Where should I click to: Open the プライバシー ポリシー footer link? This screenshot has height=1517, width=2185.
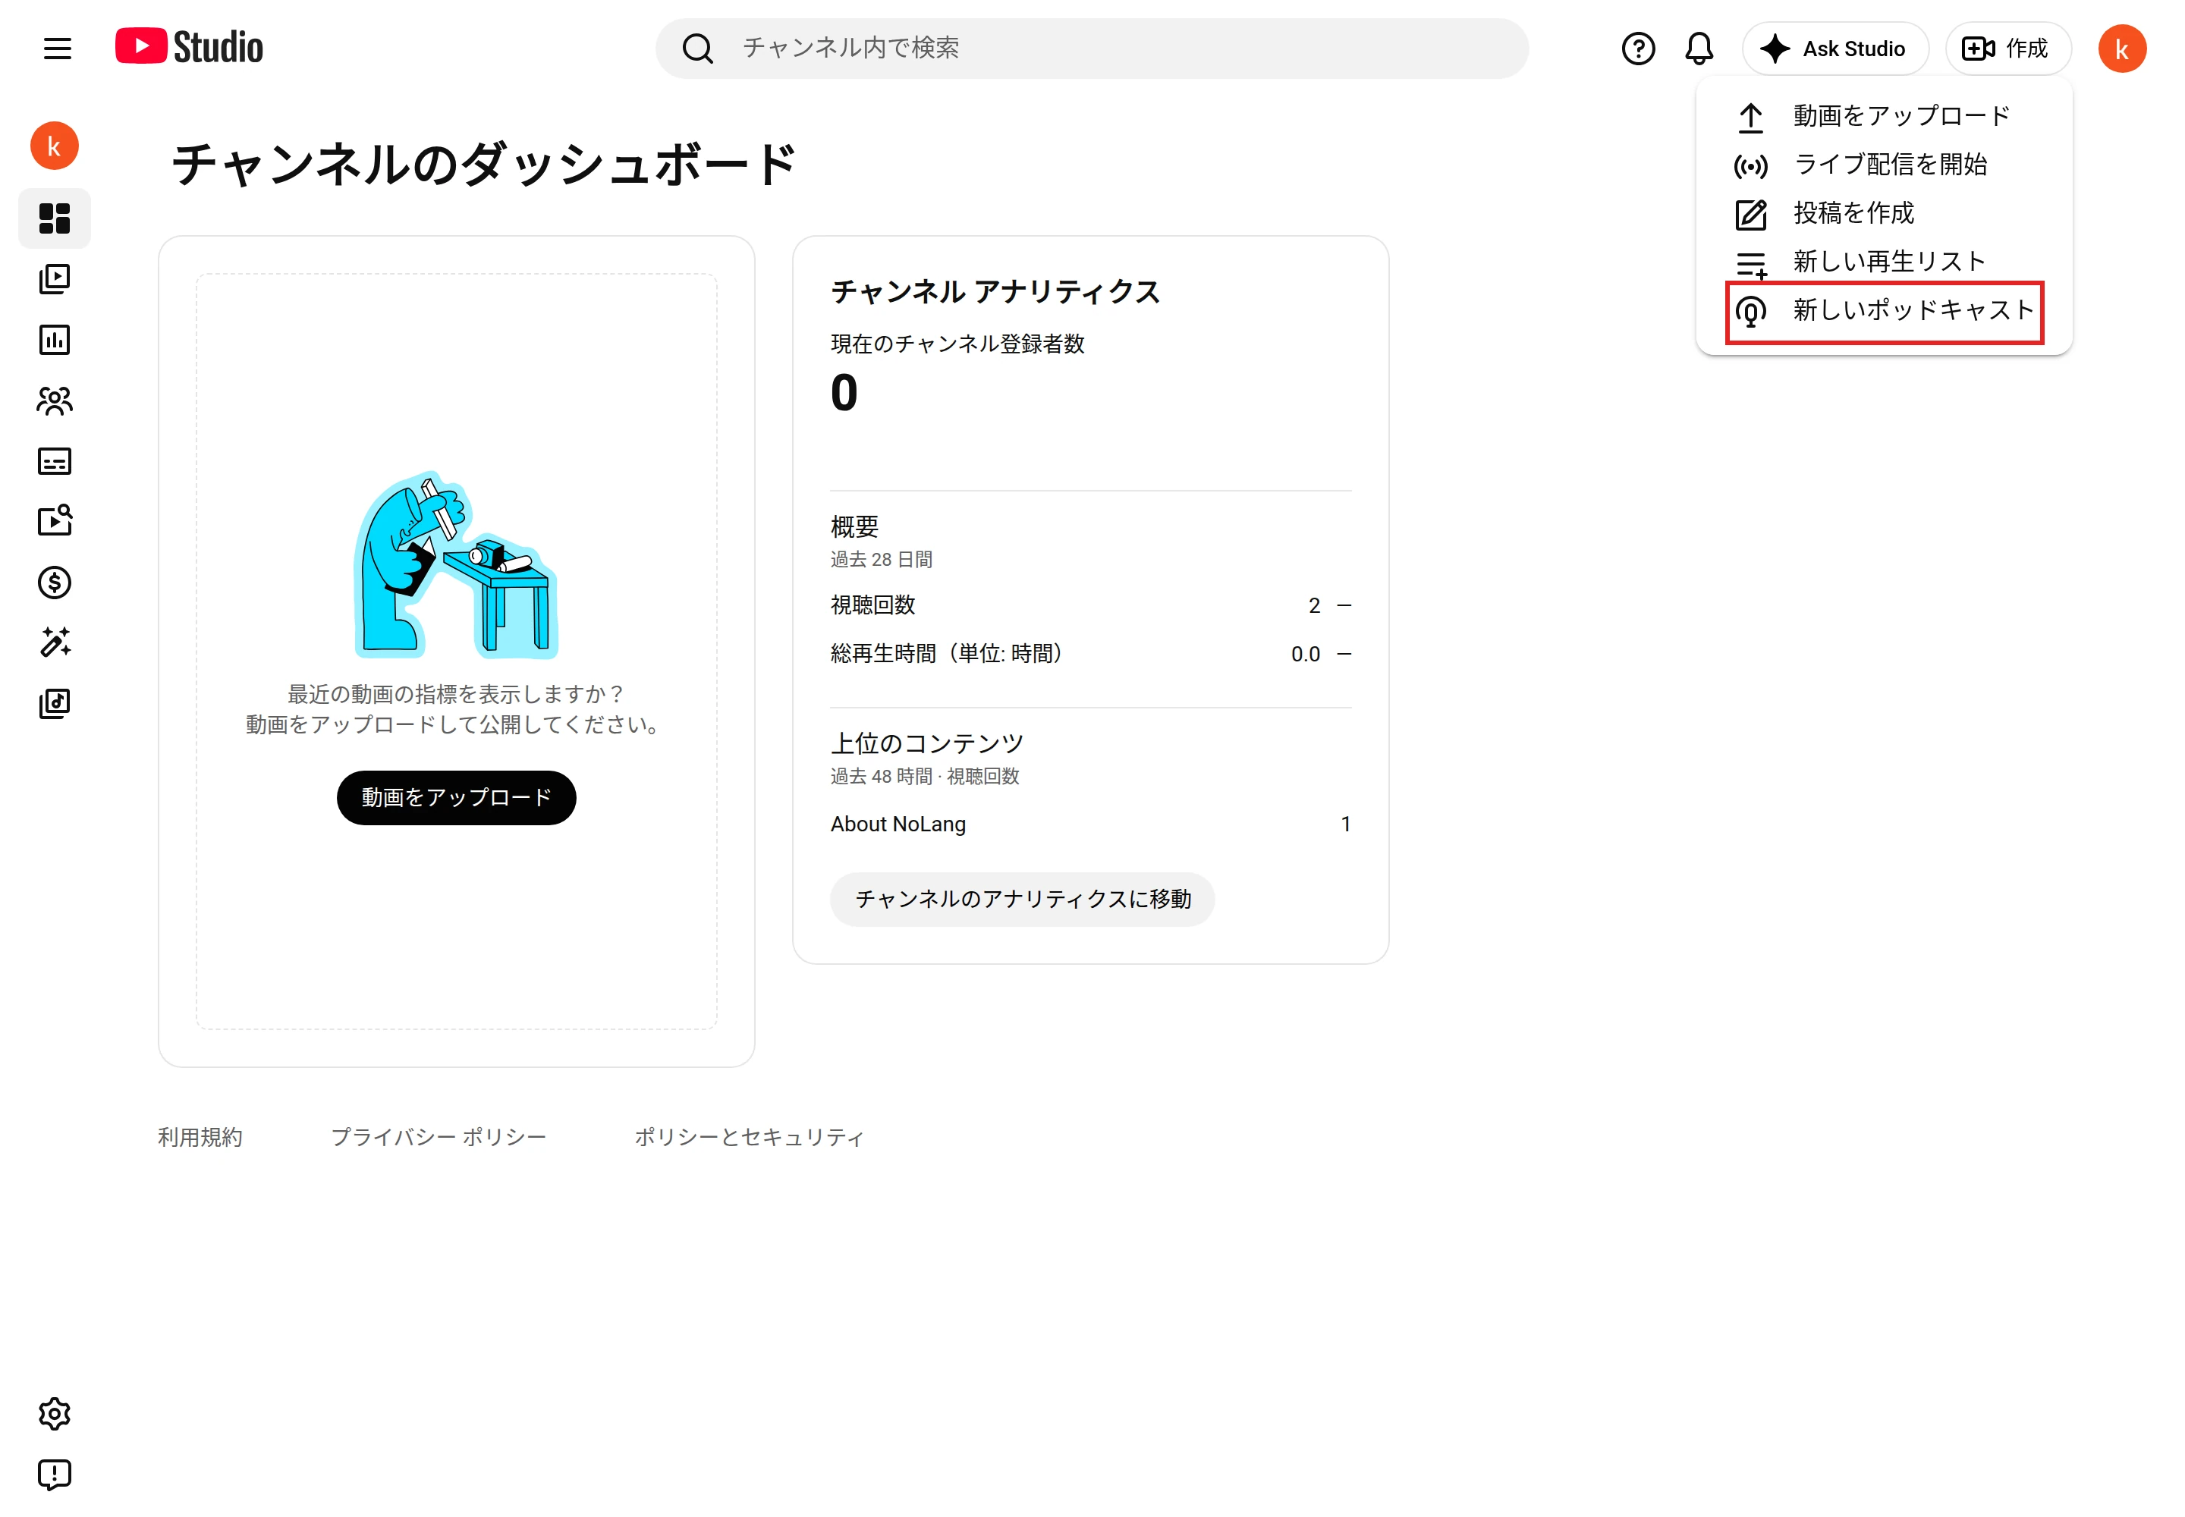coord(439,1137)
